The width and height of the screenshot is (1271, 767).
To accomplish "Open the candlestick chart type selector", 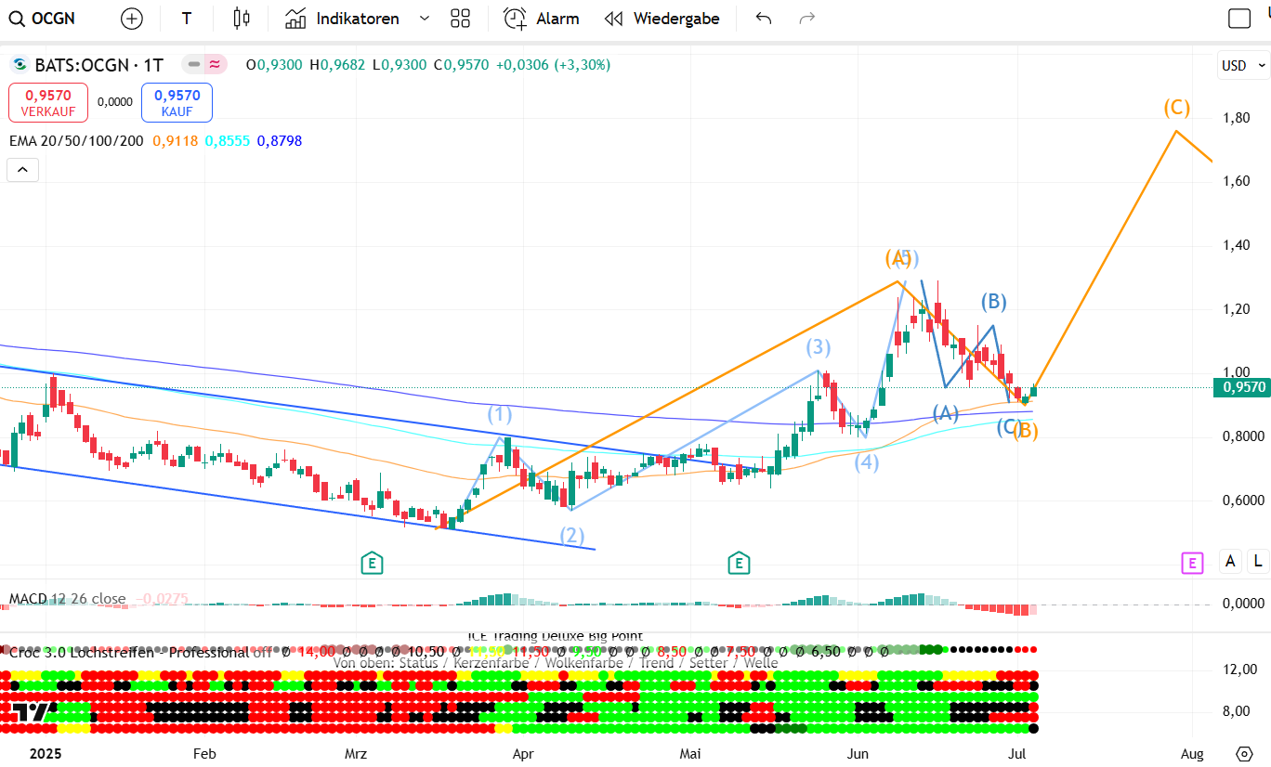I will pyautogui.click(x=242, y=19).
